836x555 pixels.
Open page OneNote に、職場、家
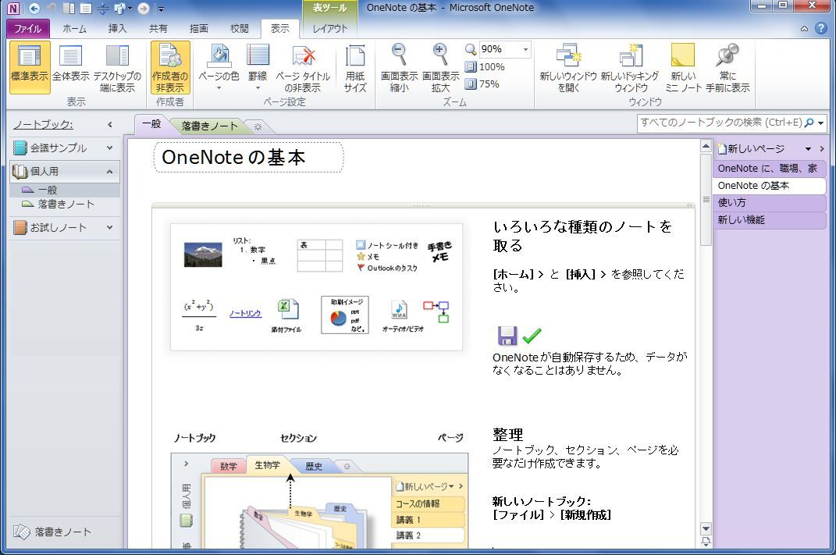pos(770,169)
